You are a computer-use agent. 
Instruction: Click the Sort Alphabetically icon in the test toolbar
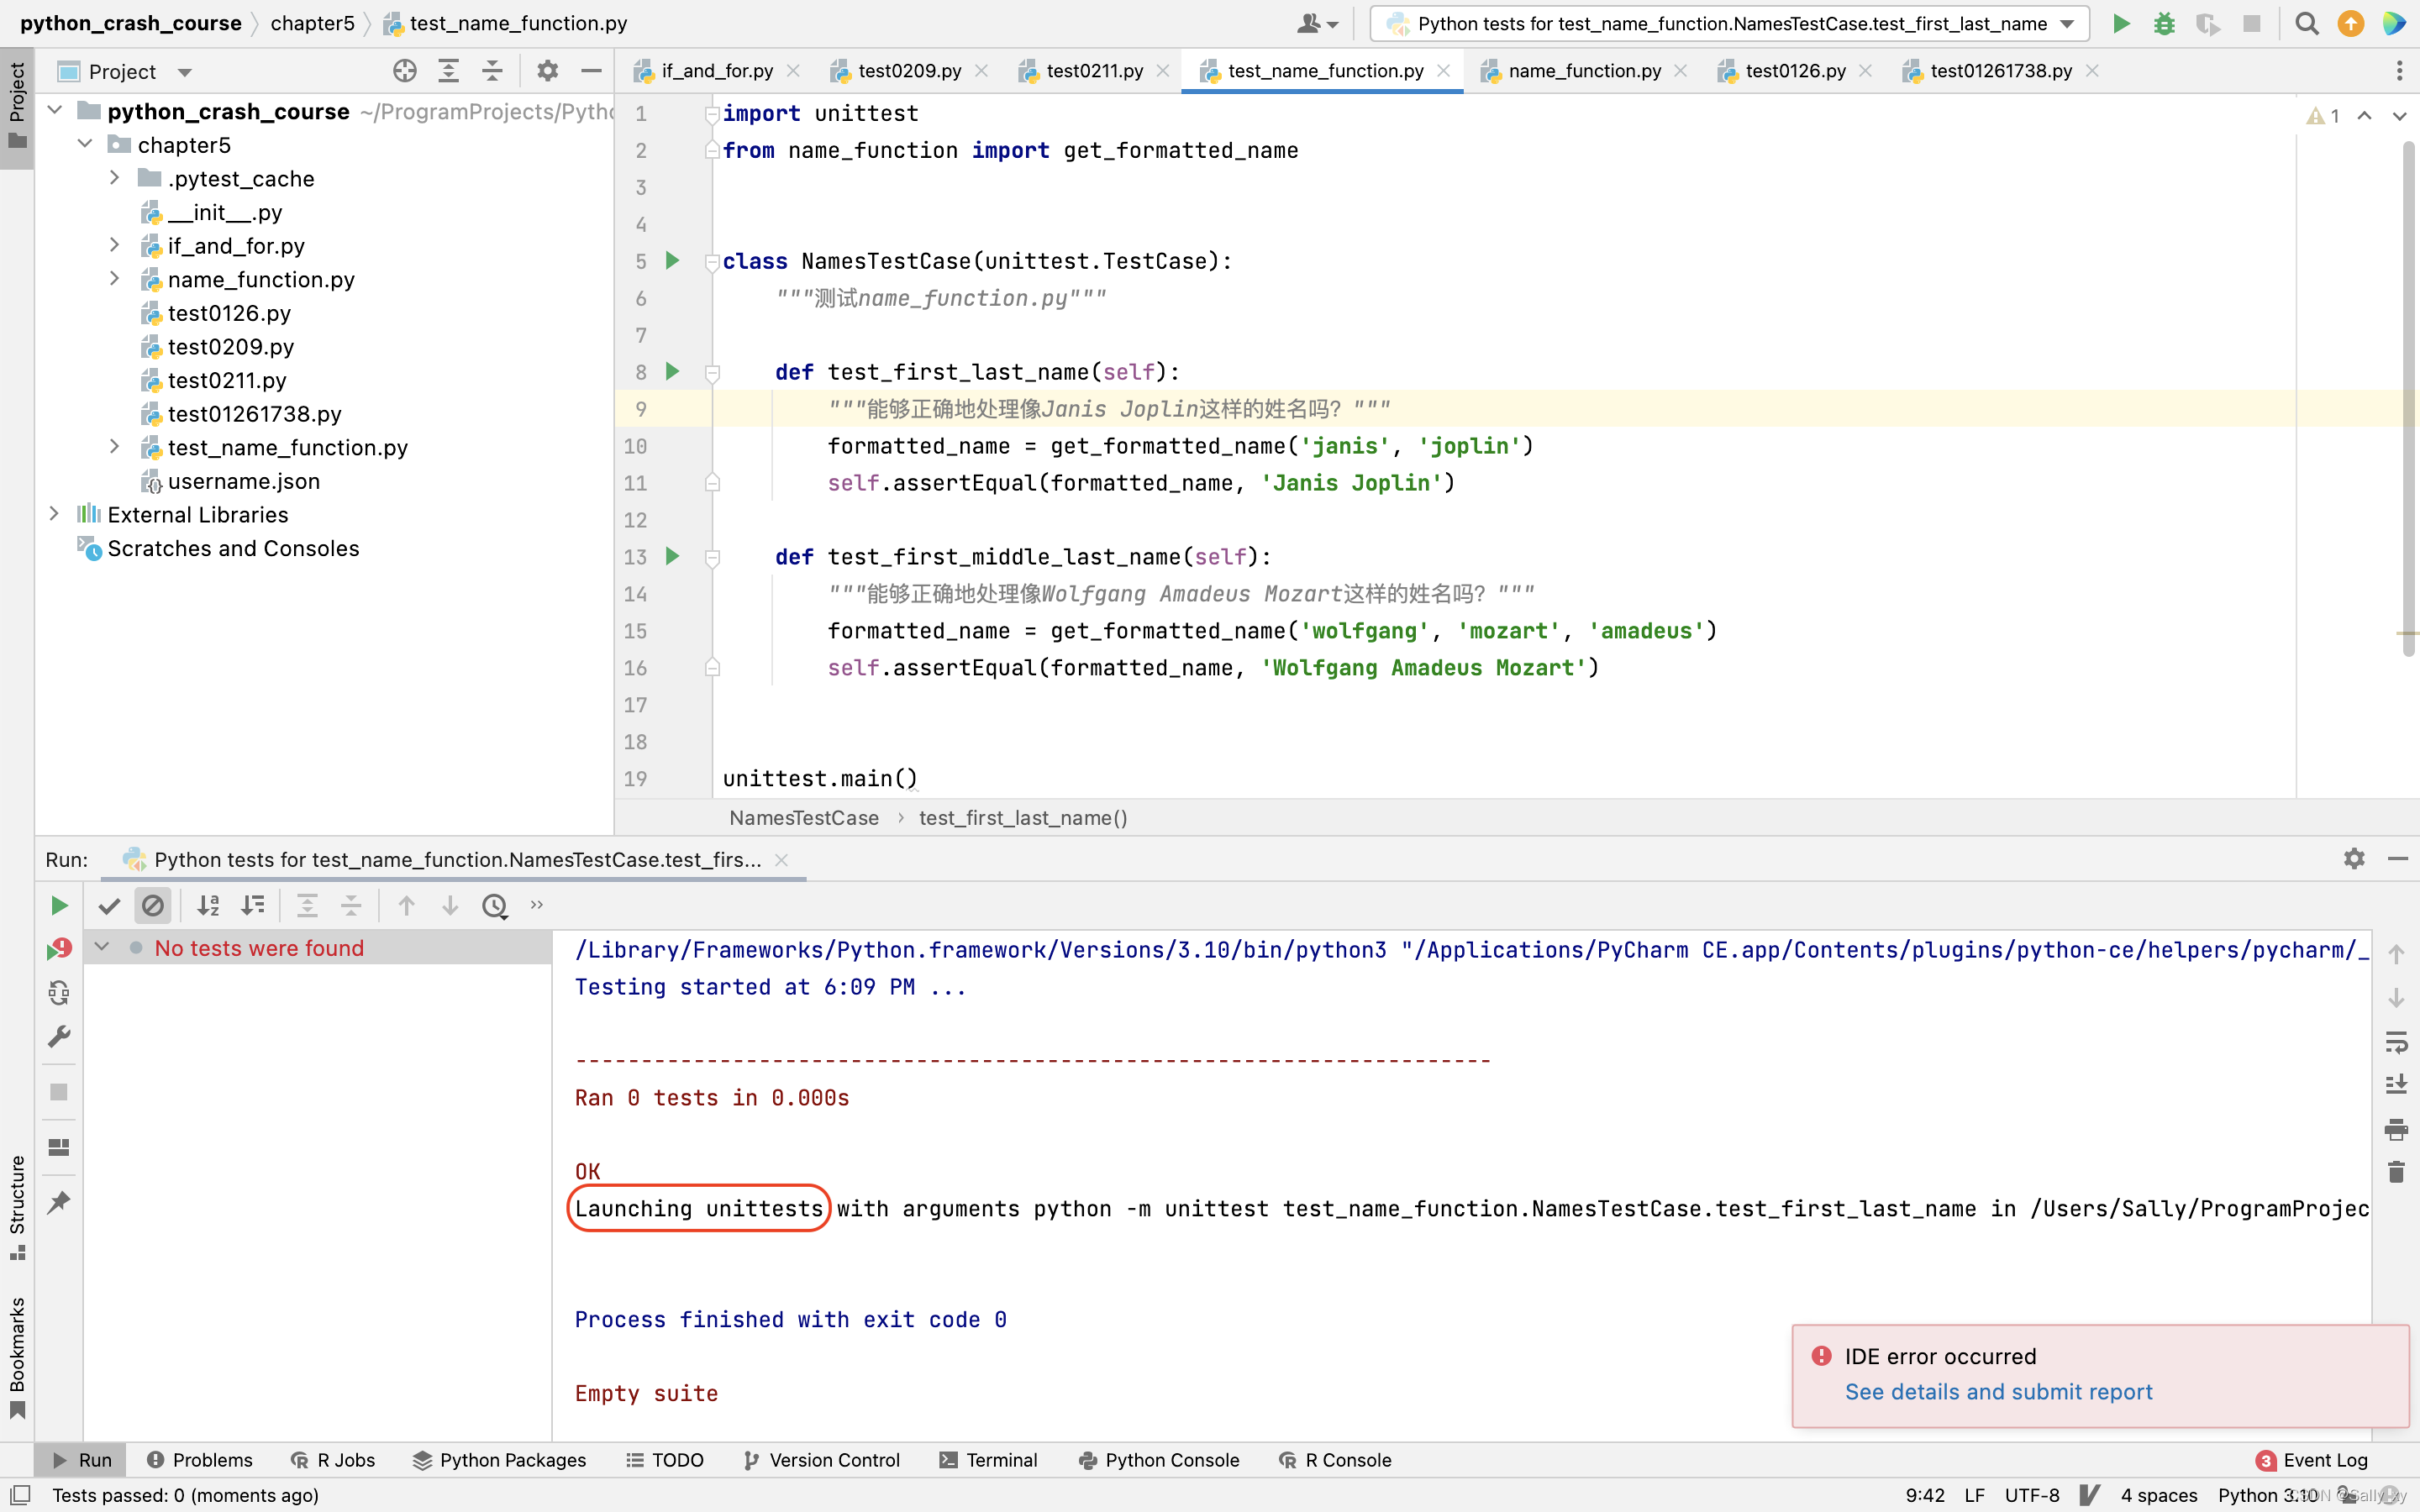tap(208, 905)
